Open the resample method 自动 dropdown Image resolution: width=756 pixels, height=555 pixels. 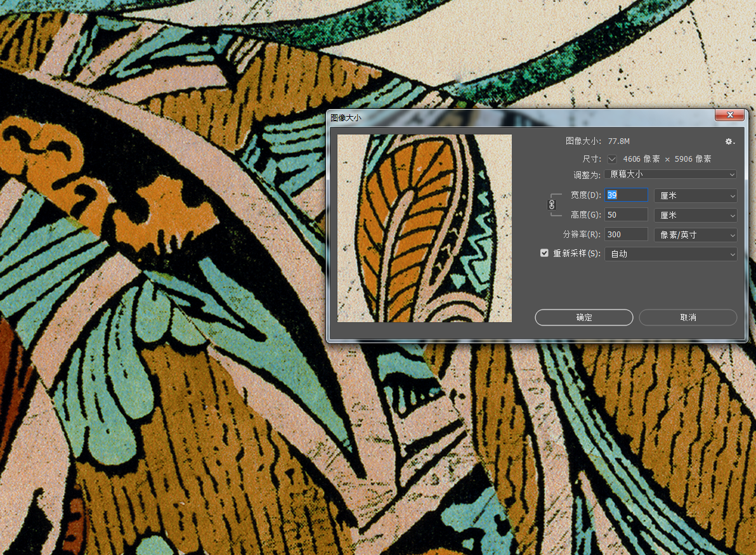pyautogui.click(x=670, y=254)
